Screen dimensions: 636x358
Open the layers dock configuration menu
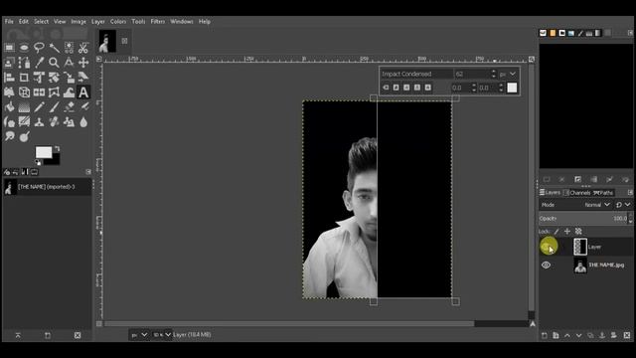pyautogui.click(x=630, y=192)
